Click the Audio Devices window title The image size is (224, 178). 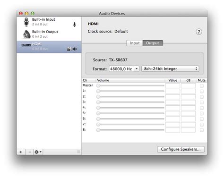click(112, 14)
